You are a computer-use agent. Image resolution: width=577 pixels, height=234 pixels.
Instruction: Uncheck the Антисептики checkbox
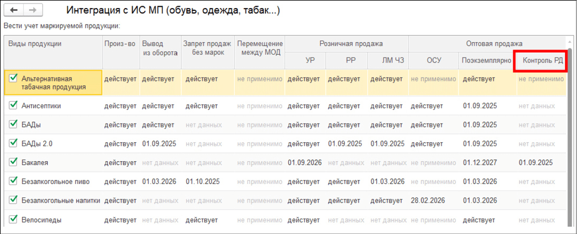(14, 105)
